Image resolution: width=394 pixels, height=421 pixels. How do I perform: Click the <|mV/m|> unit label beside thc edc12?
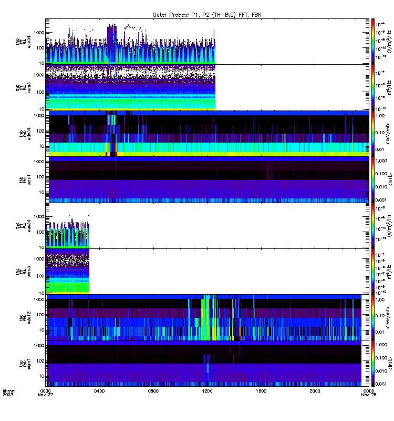tap(388, 318)
